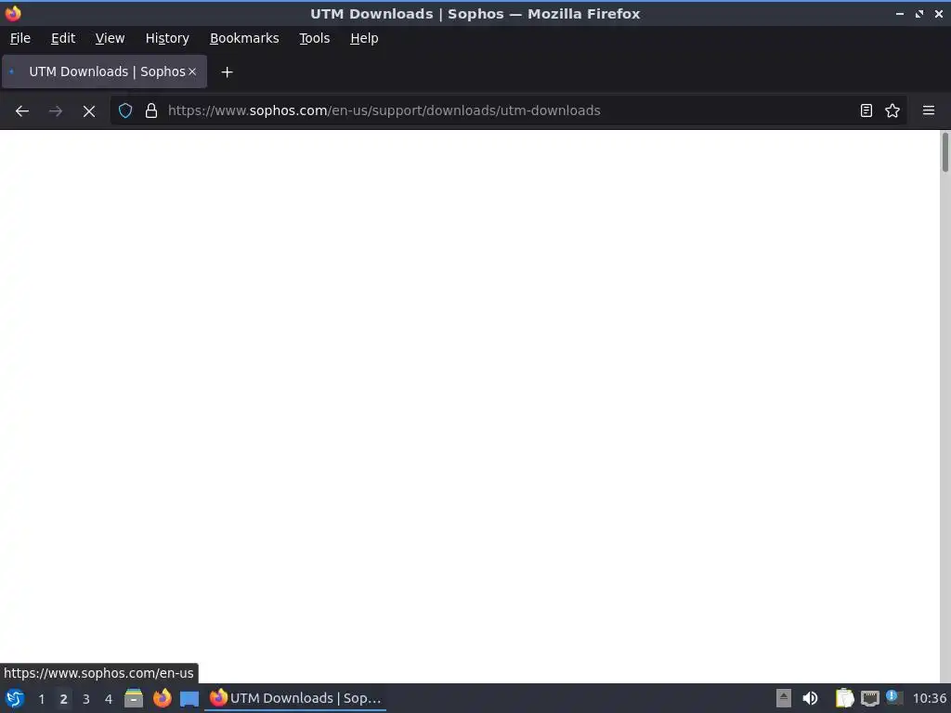The height and width of the screenshot is (713, 951).
Task: Open the removable media tray icon
Action: click(784, 698)
